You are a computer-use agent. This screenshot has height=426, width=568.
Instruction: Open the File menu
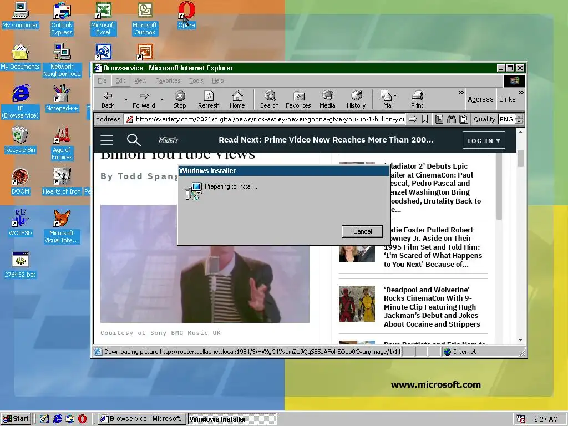point(102,80)
